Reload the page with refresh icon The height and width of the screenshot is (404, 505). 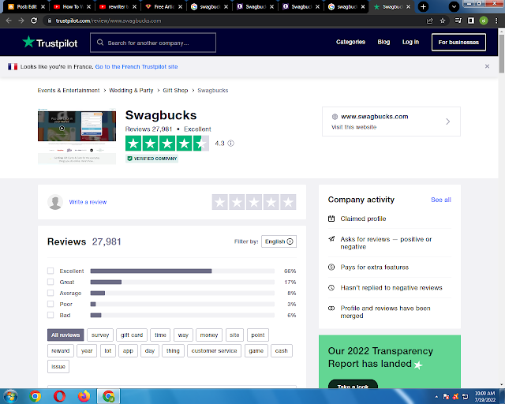tap(34, 21)
